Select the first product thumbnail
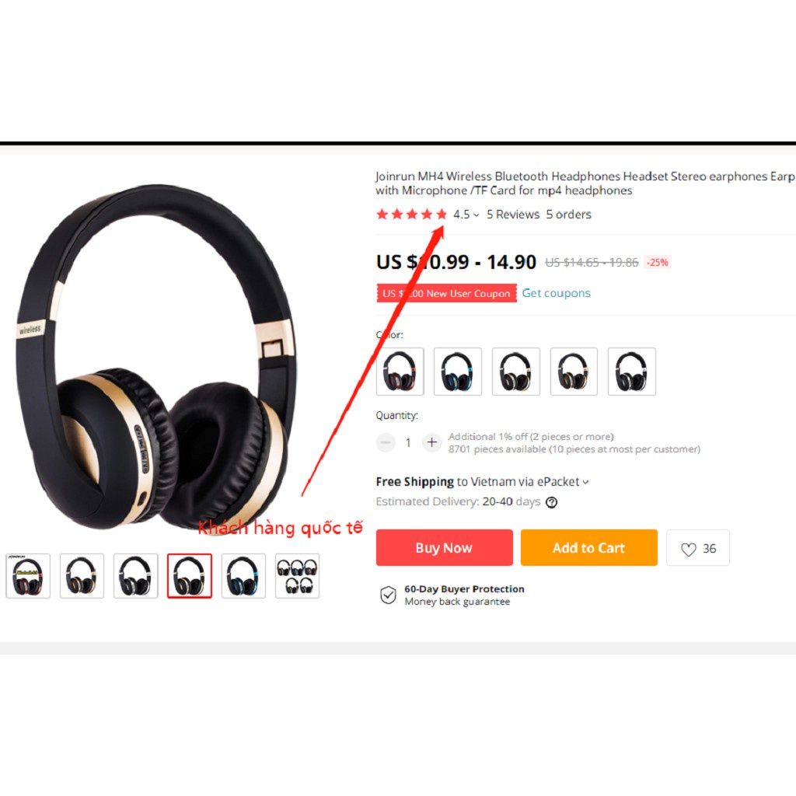This screenshot has width=796, height=796. pyautogui.click(x=28, y=576)
